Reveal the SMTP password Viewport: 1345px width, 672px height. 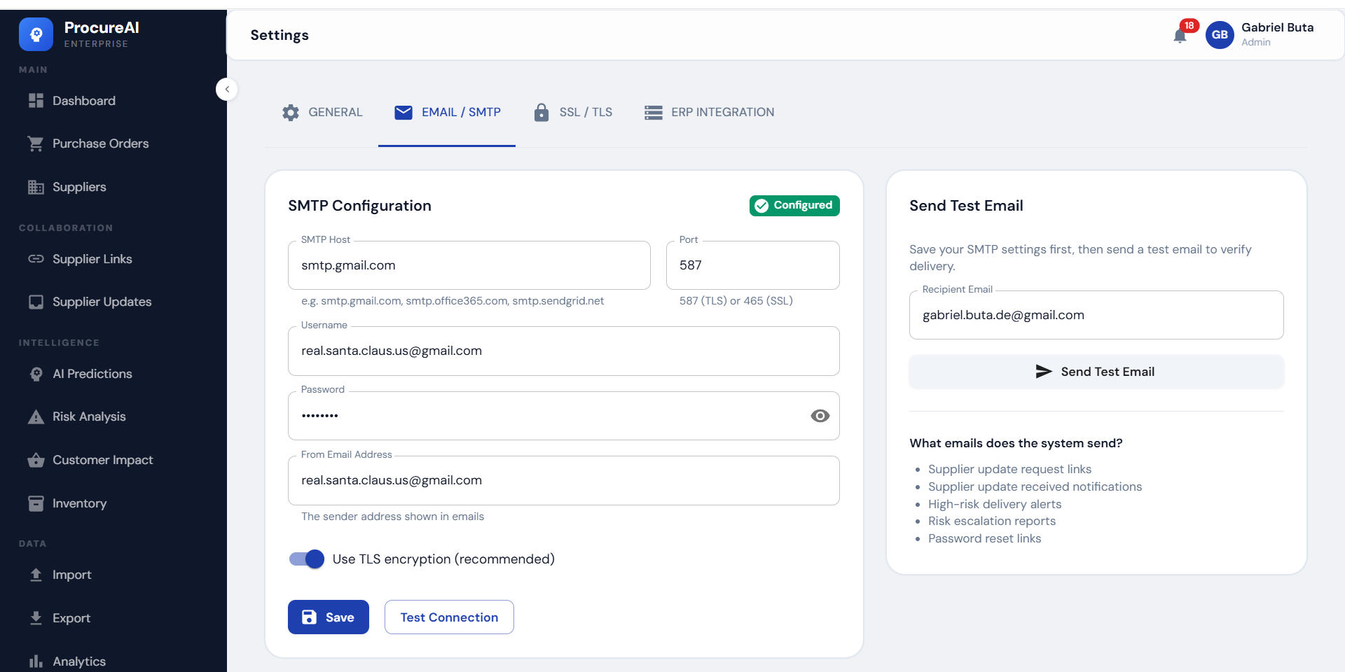click(820, 416)
